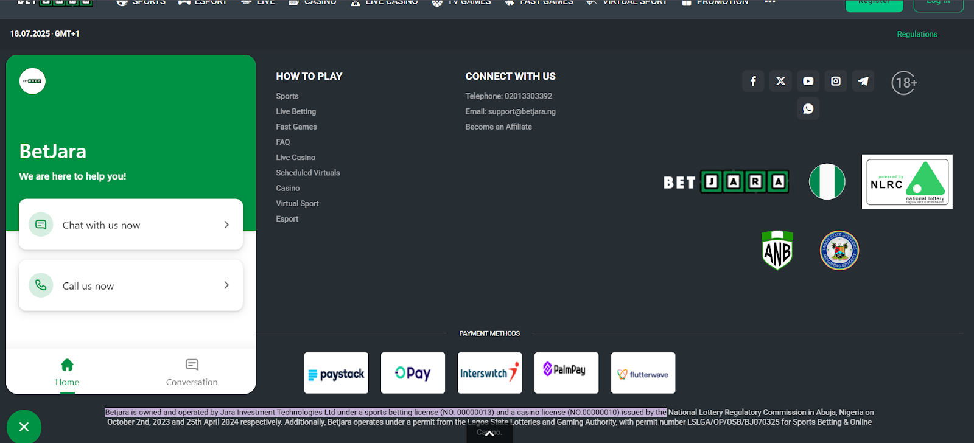This screenshot has width=974, height=443.
Task: Click the Lagos State Lotteries seal
Action: coord(839,250)
